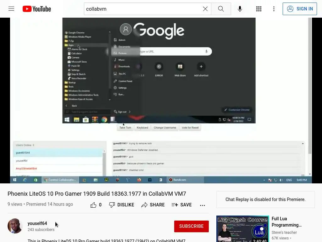Screen dimensions: 322x242
Task: Open the YouTube apps grid icon
Action: coord(259,9)
